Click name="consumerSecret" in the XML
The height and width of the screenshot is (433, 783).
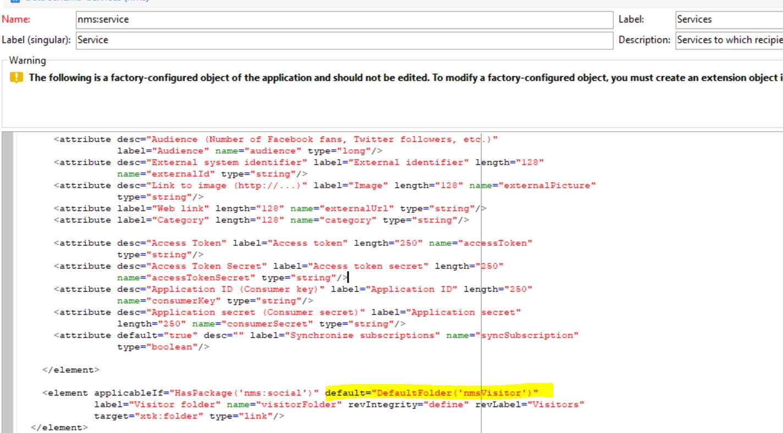[x=253, y=324]
